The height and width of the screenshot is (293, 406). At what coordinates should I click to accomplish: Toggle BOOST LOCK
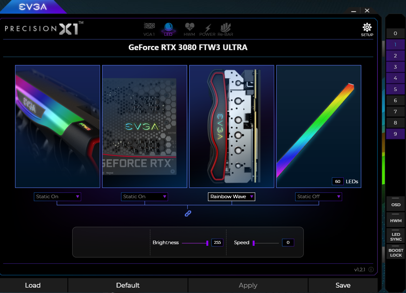coord(396,252)
